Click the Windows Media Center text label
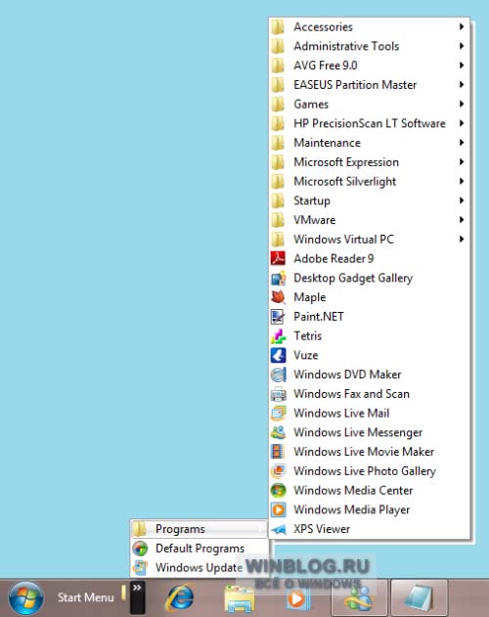The width and height of the screenshot is (489, 617). point(353,490)
